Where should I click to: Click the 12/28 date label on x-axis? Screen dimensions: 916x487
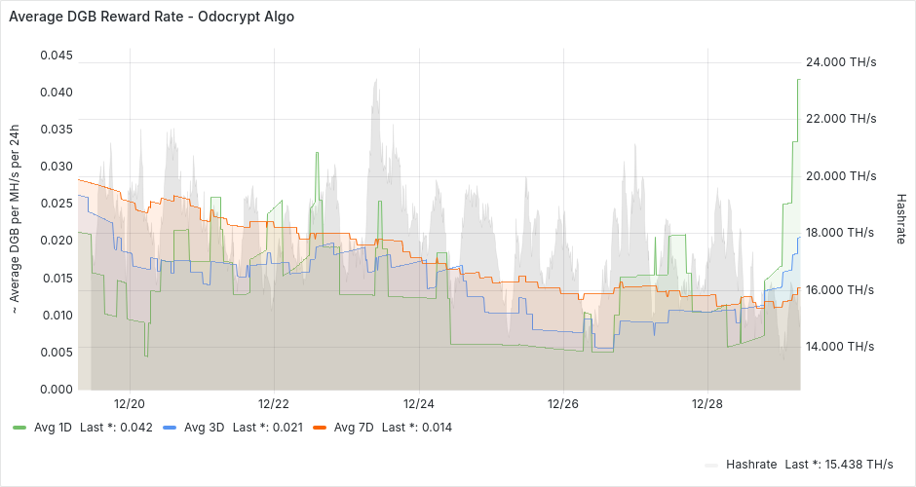[707, 403]
